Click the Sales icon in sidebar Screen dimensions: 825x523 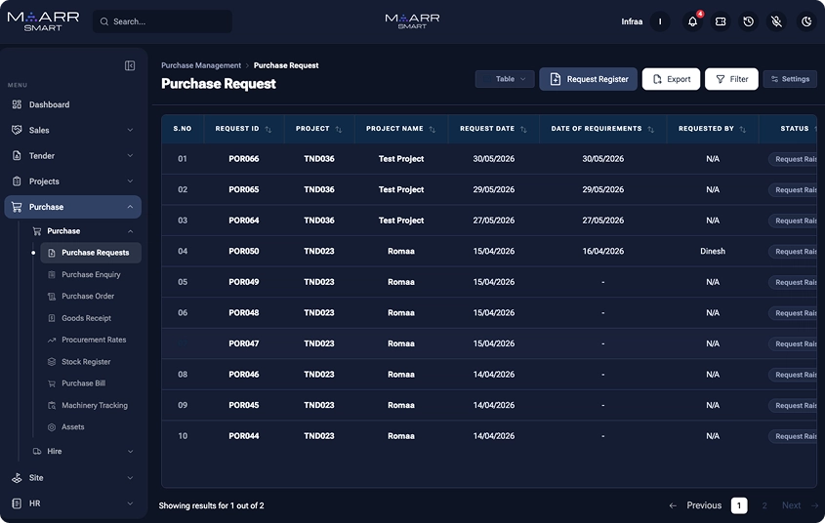click(17, 130)
